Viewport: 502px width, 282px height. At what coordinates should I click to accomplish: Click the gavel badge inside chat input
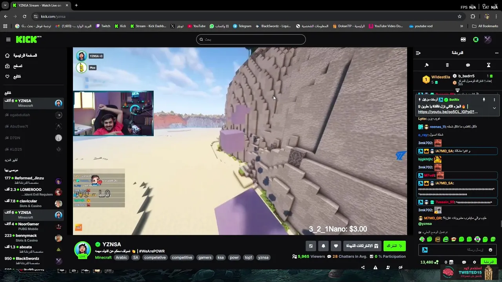click(x=425, y=250)
